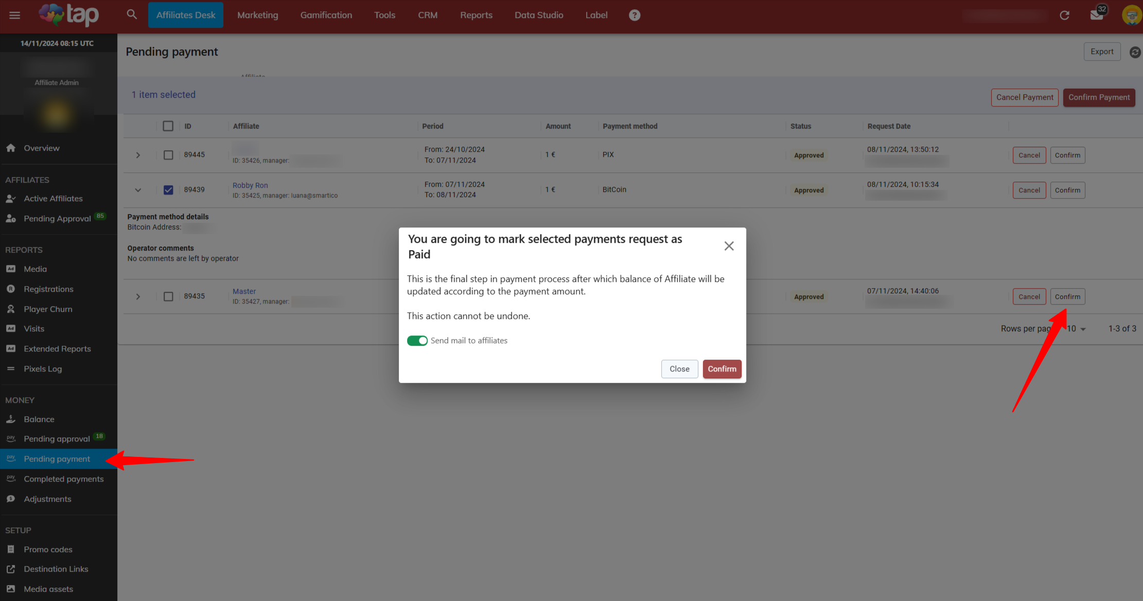Image resolution: width=1143 pixels, height=601 pixels.
Task: Toggle Send mail to affiliates switch
Action: (417, 341)
